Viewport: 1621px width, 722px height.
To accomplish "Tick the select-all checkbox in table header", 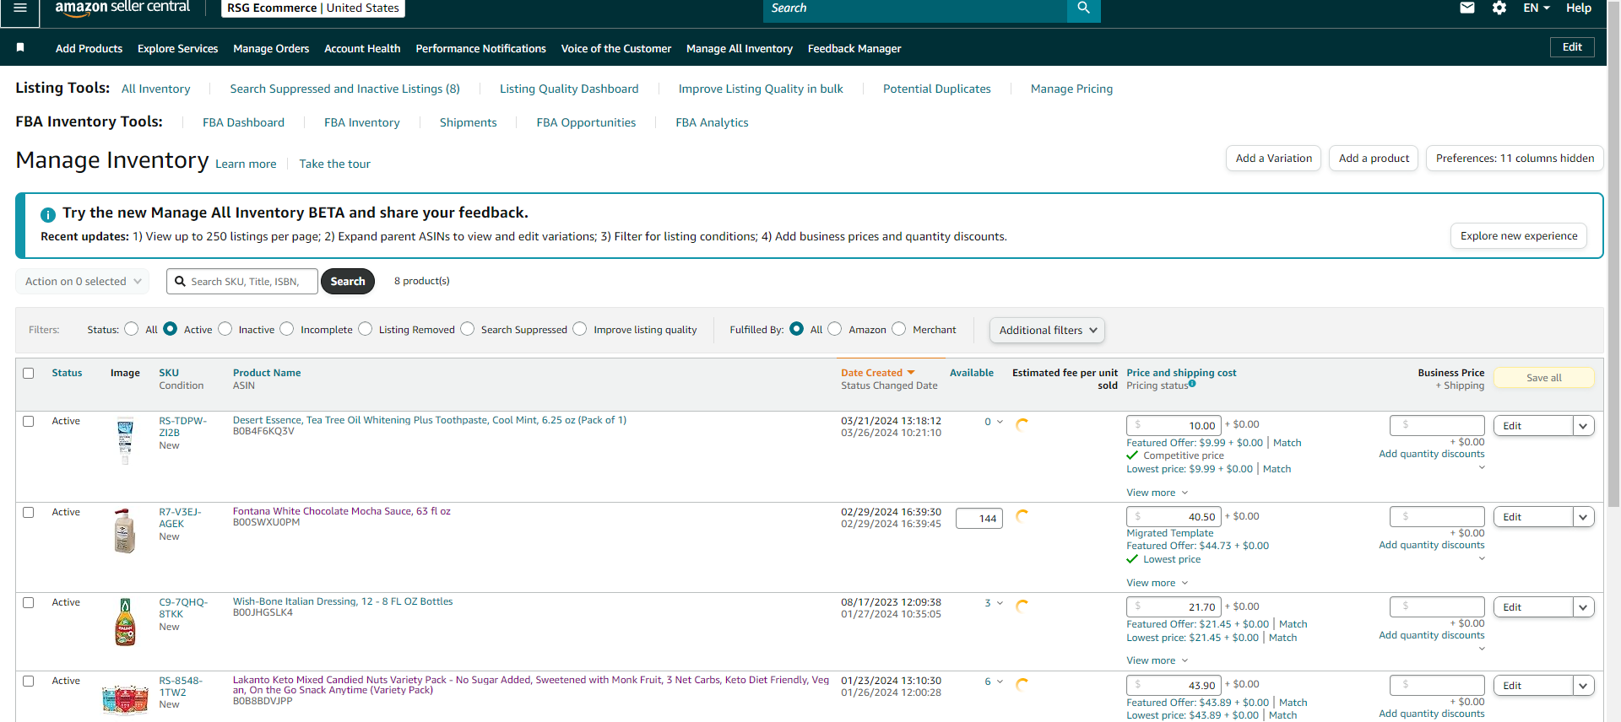I will point(29,373).
